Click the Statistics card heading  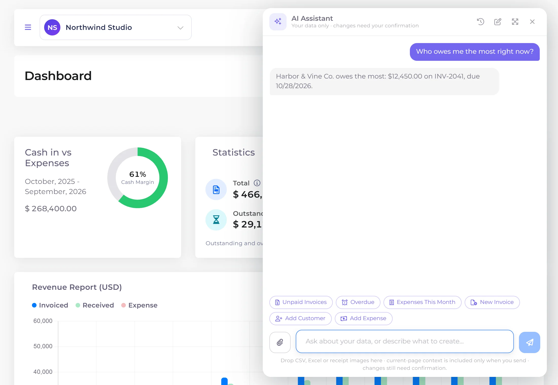point(234,152)
